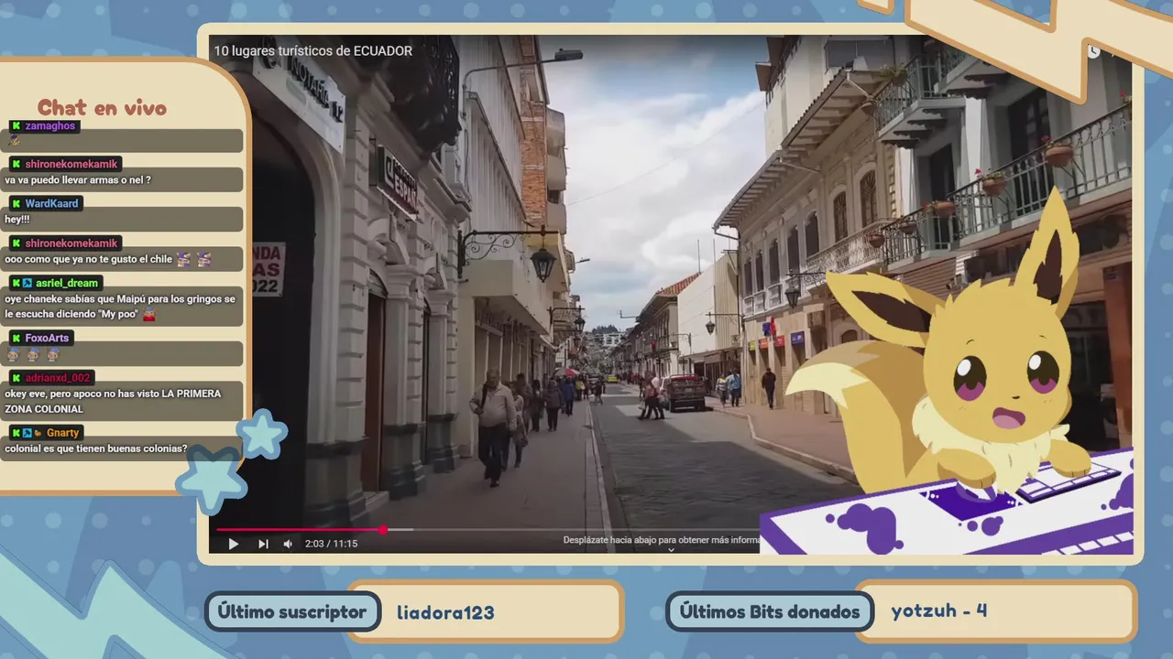The height and width of the screenshot is (659, 1173).
Task: Click the username Gnarty
Action: (x=63, y=433)
